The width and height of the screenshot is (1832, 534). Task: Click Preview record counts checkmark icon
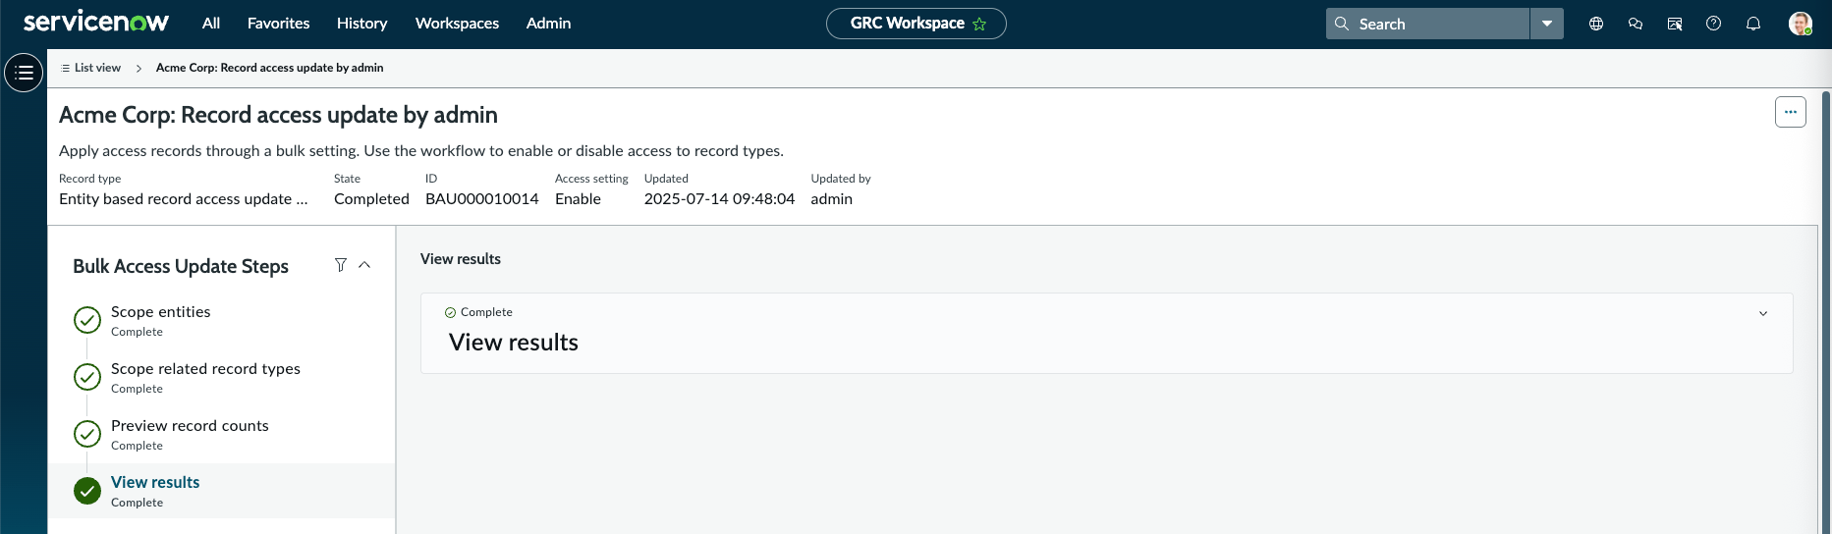pos(87,434)
